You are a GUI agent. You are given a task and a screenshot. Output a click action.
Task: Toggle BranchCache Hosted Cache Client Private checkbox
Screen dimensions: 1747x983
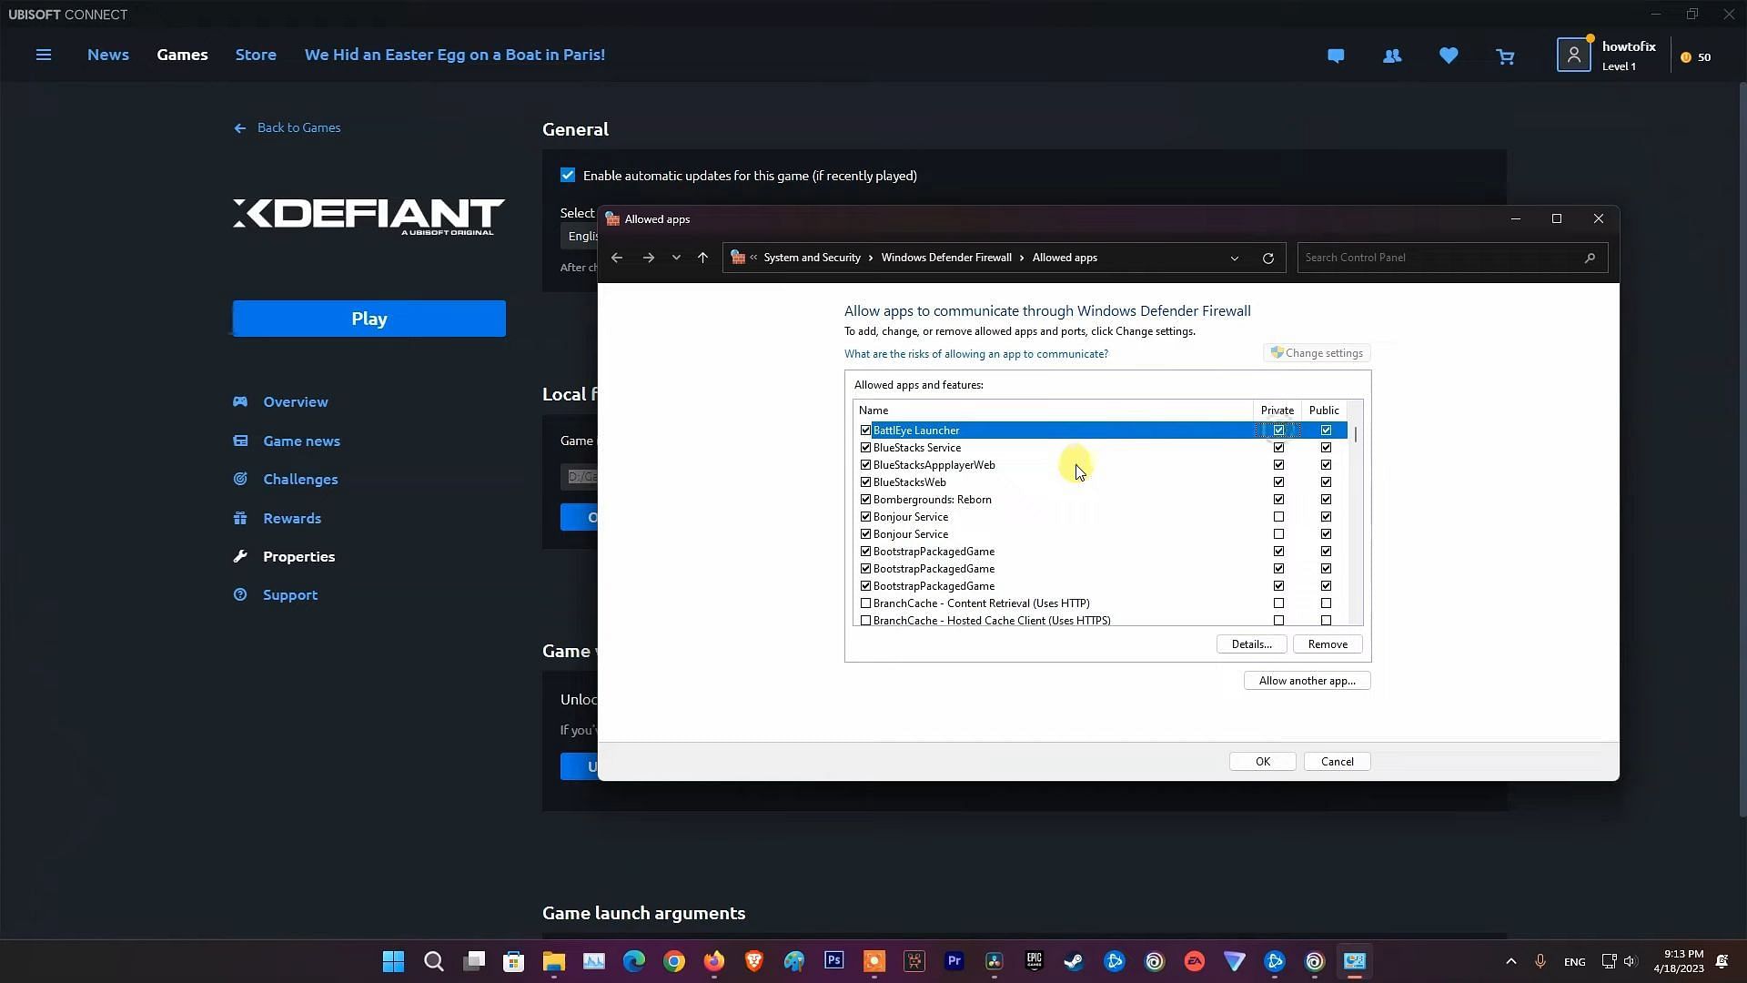click(x=1278, y=621)
